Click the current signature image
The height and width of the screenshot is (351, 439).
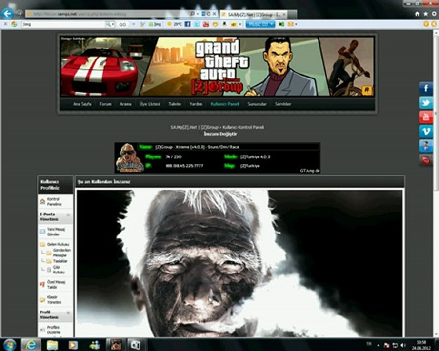click(x=239, y=263)
